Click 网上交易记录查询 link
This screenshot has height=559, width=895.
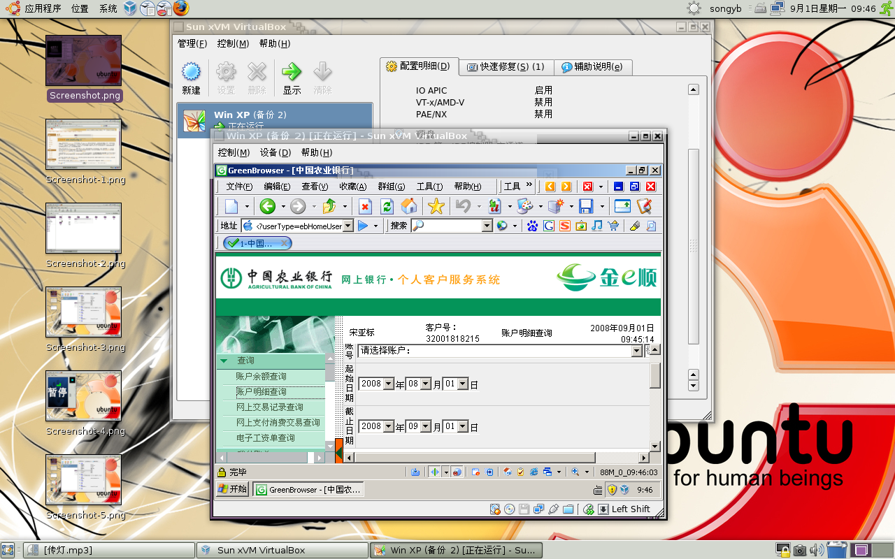(x=269, y=407)
